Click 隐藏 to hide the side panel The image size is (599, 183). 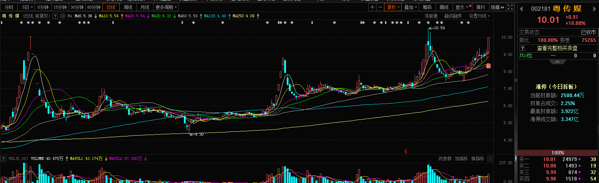(x=498, y=7)
